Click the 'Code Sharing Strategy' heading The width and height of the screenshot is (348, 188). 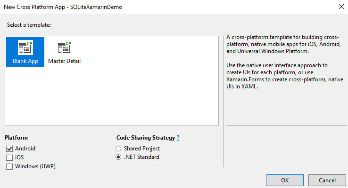pyautogui.click(x=146, y=138)
